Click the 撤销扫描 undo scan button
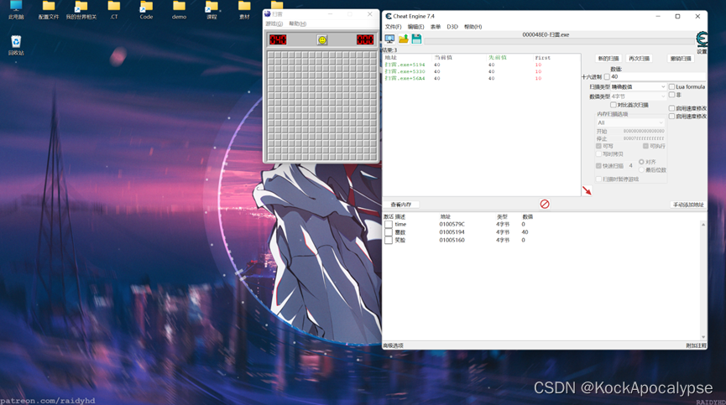Screen dimensions: 726x405 pyautogui.click(x=681, y=59)
